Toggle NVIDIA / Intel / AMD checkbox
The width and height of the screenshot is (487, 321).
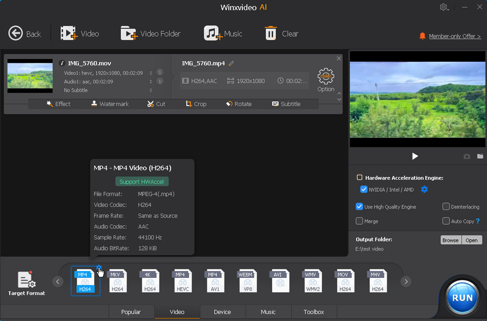point(364,189)
